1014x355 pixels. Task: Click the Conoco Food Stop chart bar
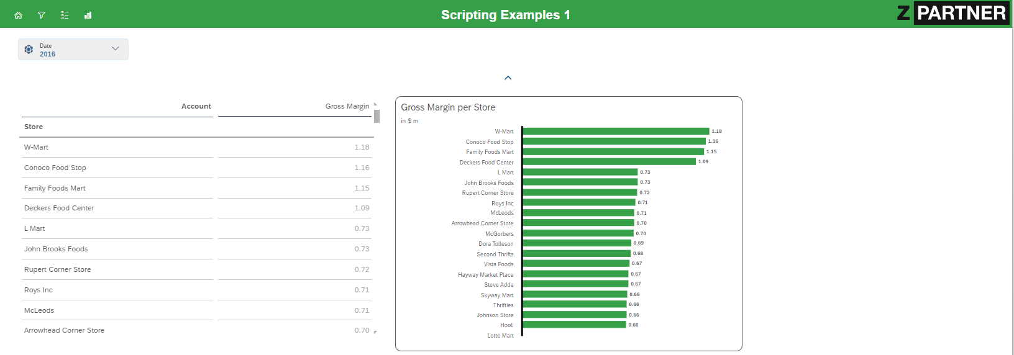tap(614, 142)
